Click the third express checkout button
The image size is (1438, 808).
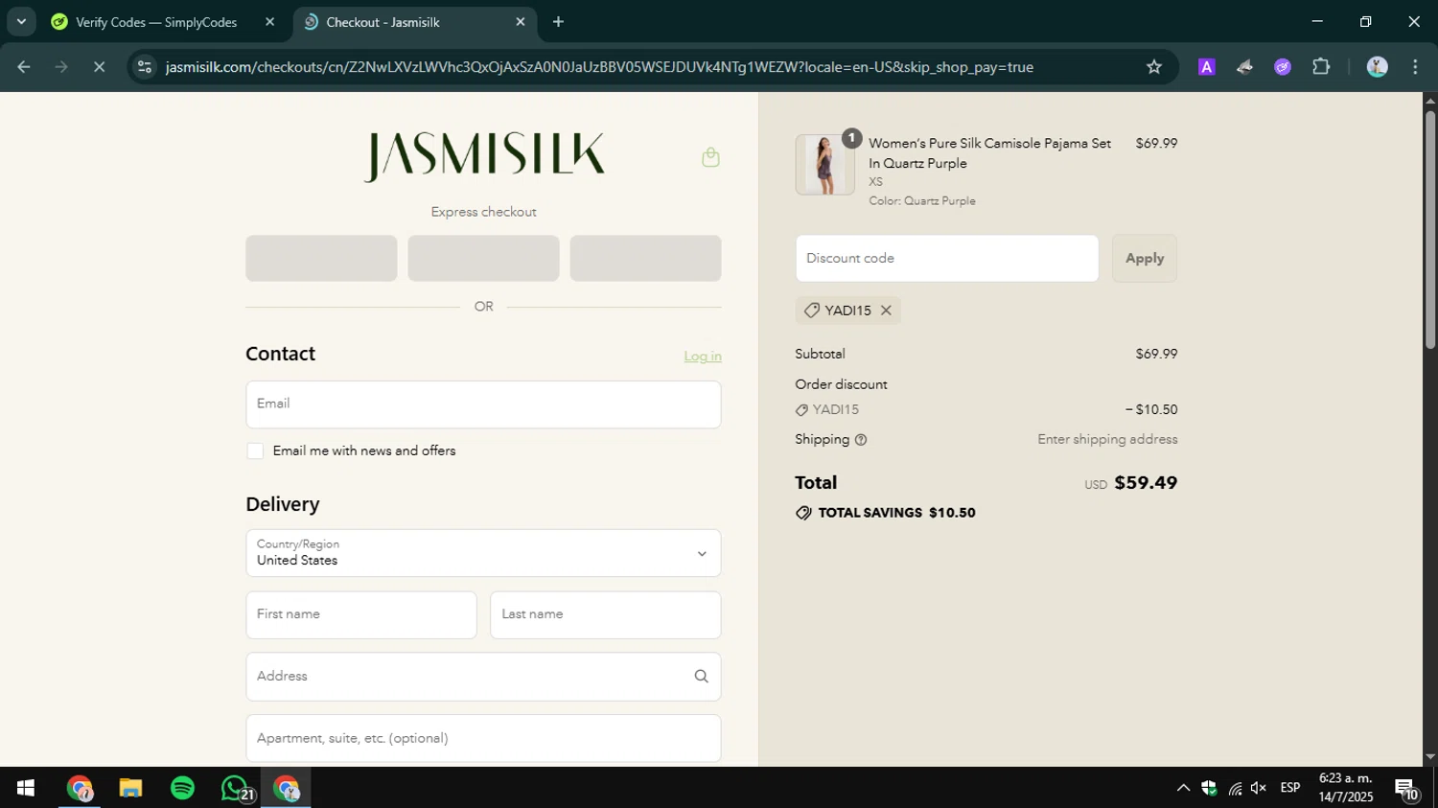pos(645,259)
